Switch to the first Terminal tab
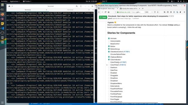This screenshot has width=188, height=105. [28, 10]
